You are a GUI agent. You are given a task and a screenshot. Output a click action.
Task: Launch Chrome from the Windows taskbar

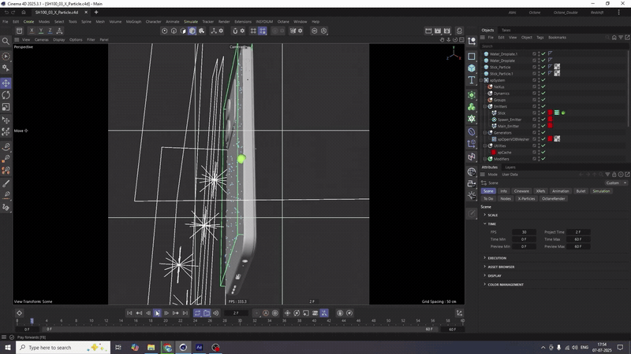point(167,347)
